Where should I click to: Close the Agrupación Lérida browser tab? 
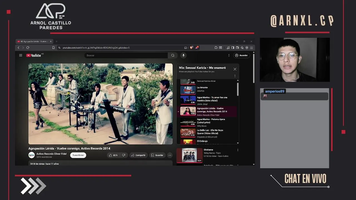click(x=51, y=41)
